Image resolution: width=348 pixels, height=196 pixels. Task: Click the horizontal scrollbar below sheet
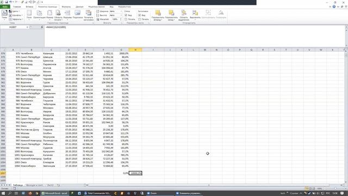(209, 185)
